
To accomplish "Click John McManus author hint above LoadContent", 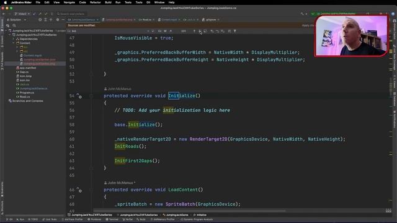I will pyautogui.click(x=120, y=183).
